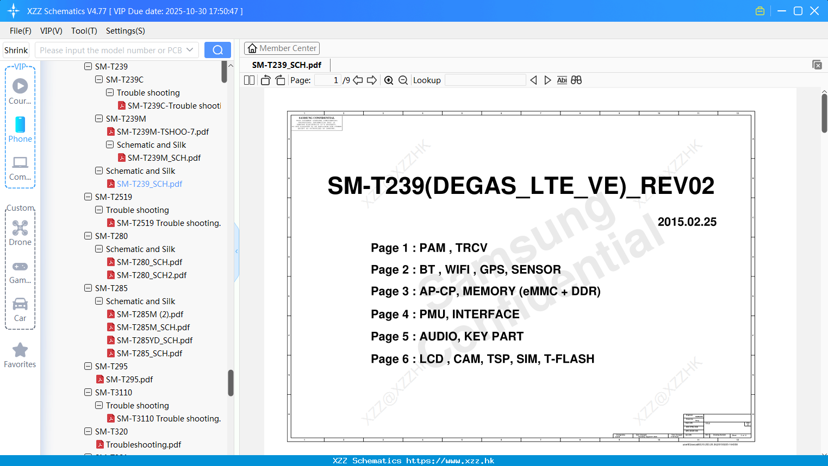828x466 pixels.
Task: Open SM-T239M_SCH.pdf file
Action: [164, 158]
